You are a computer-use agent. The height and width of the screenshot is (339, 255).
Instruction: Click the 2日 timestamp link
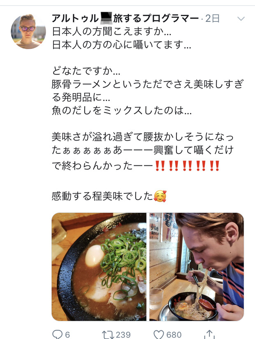pos(213,19)
